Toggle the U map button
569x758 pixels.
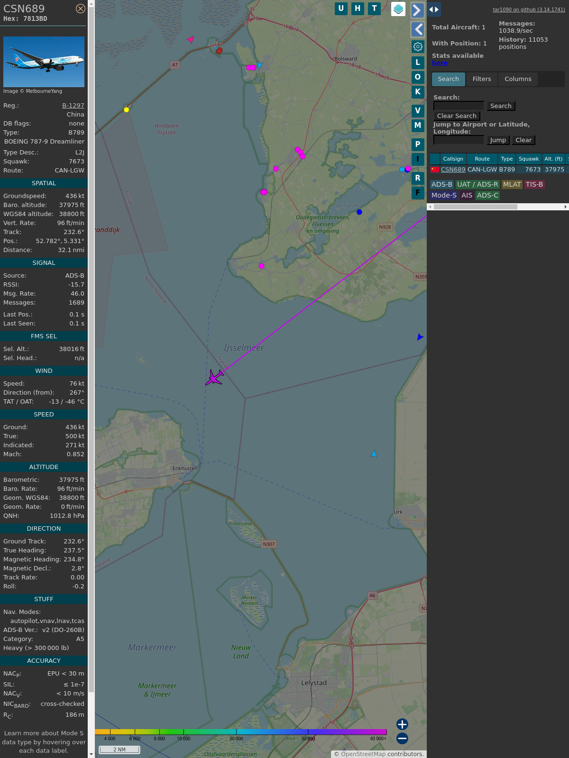click(x=341, y=9)
